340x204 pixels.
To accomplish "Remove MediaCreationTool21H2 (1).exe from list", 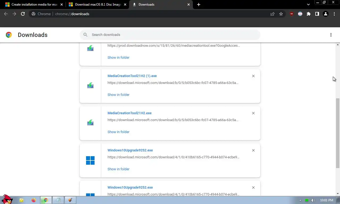I will pos(253,76).
